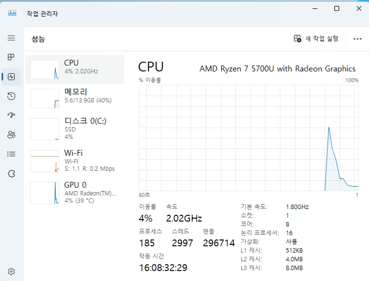Select the 디스크 0(C:) entry
Screen dimensions: 369x281
point(75,129)
